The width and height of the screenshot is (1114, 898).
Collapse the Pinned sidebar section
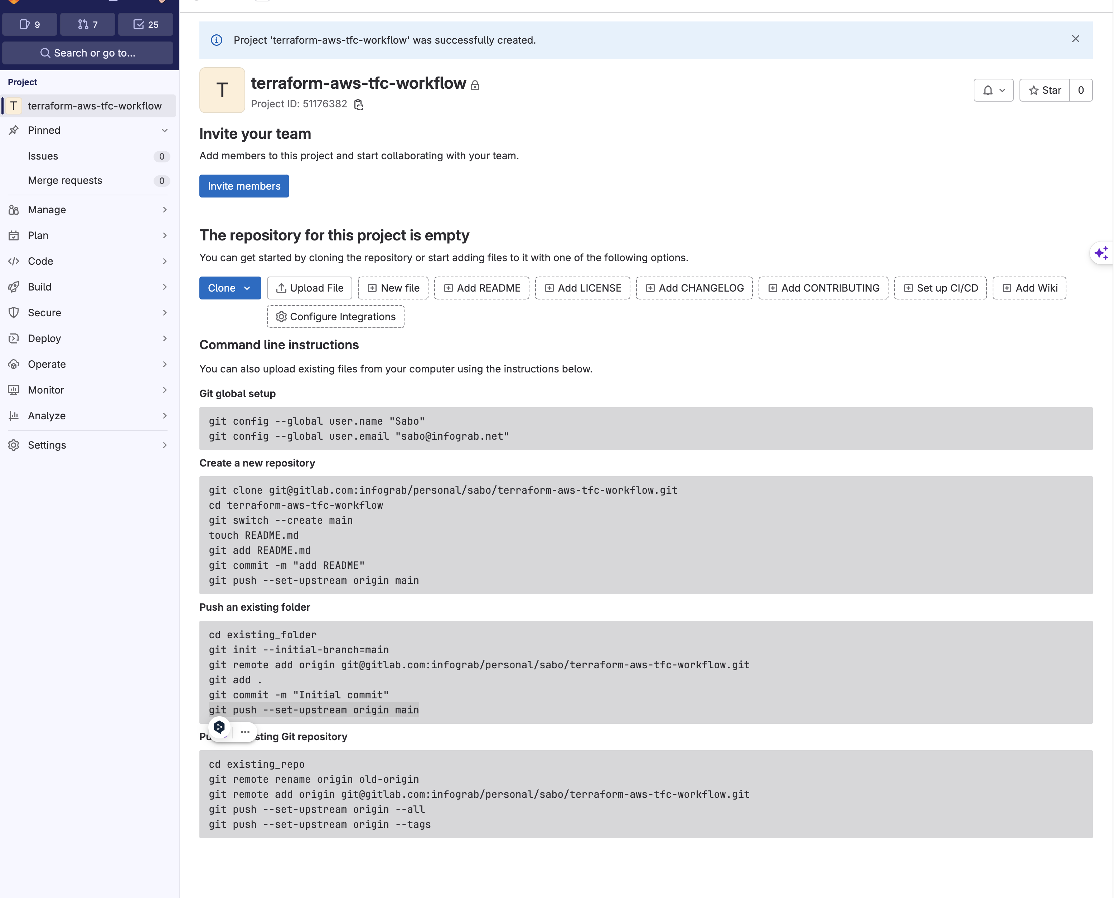165,130
